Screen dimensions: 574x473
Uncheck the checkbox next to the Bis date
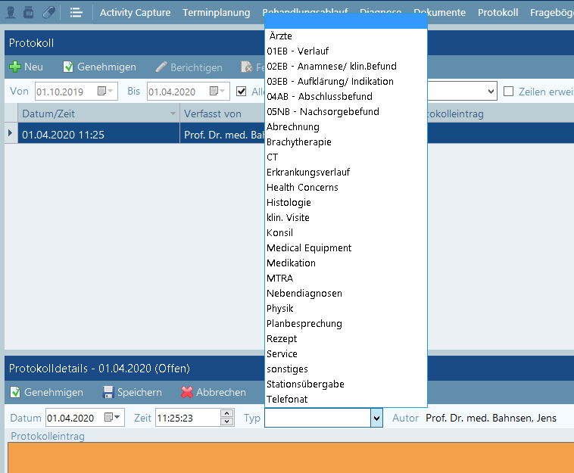coord(242,92)
